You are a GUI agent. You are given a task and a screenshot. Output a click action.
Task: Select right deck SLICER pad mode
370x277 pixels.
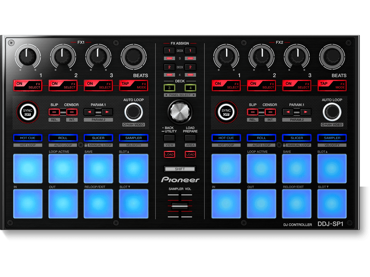click(297, 138)
